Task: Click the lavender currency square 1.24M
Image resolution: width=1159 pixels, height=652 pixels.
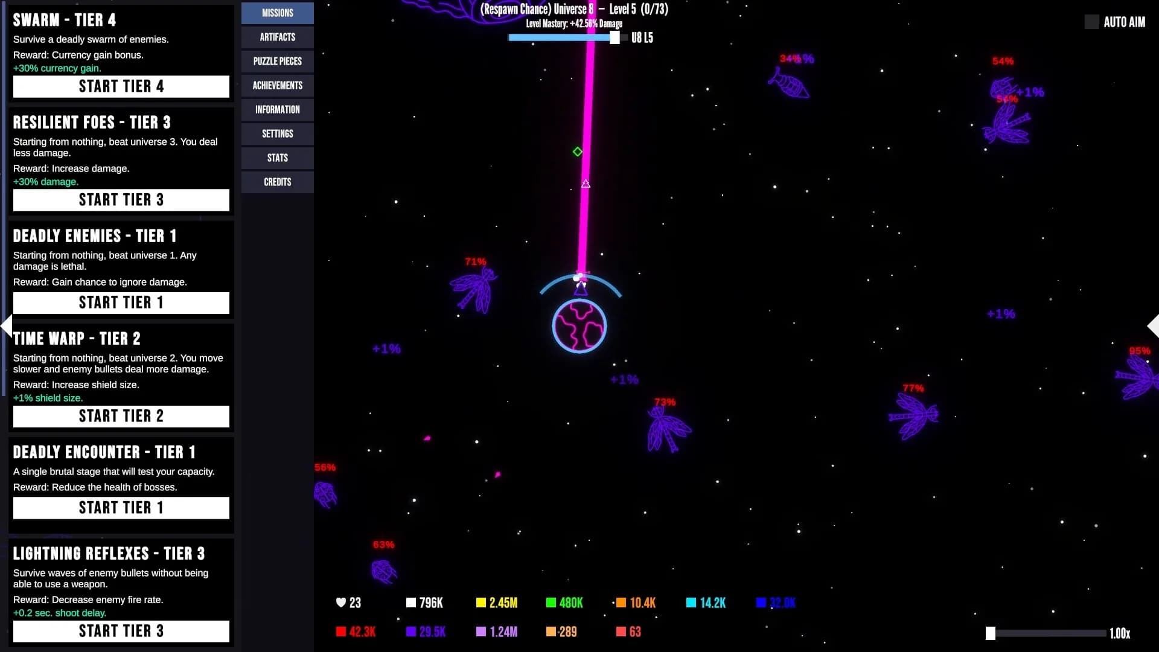Action: pos(481,631)
